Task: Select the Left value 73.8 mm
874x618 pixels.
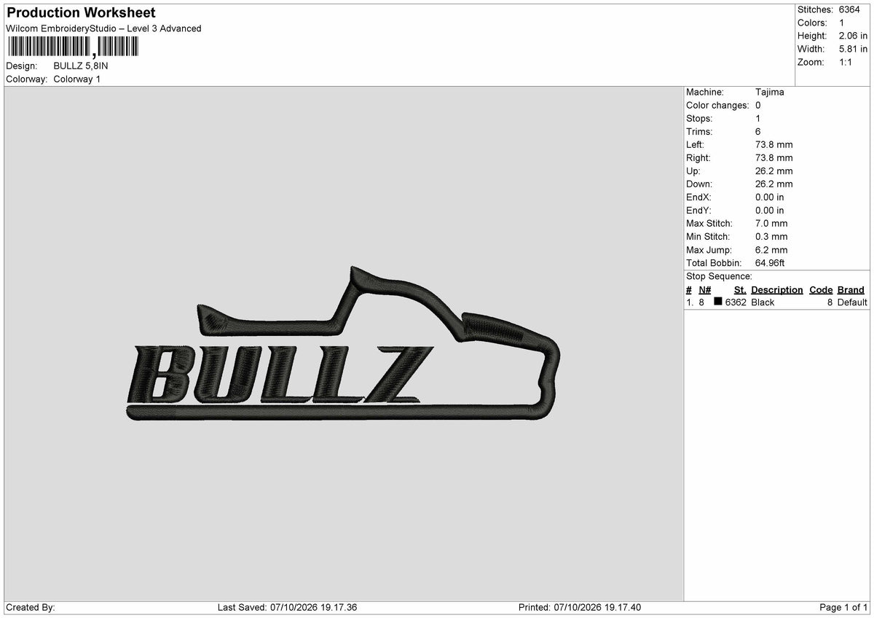Action: [774, 145]
